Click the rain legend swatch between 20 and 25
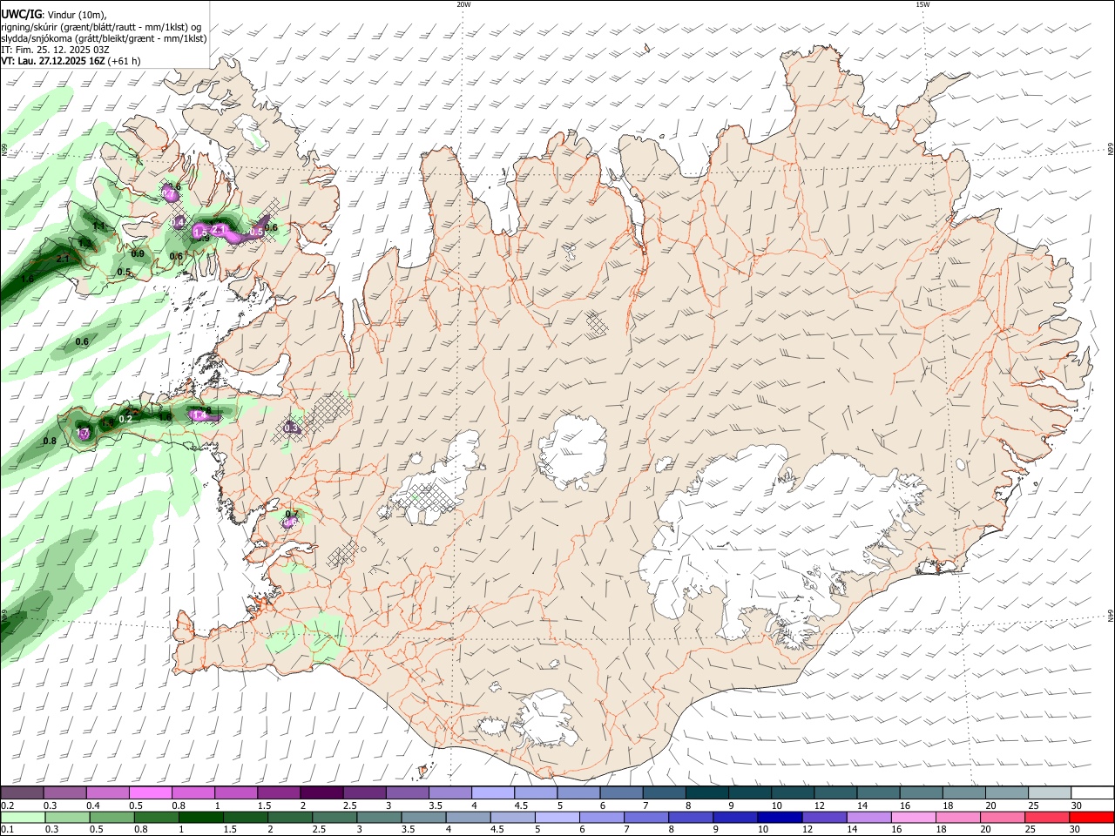This screenshot has height=836, width=1115. tap(1003, 817)
